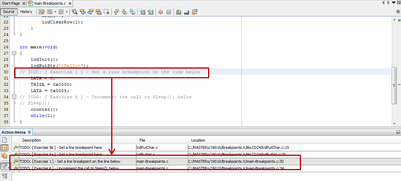401x181 pixels.
Task: Toggle Highlight Search results icon
Action: 98,12
